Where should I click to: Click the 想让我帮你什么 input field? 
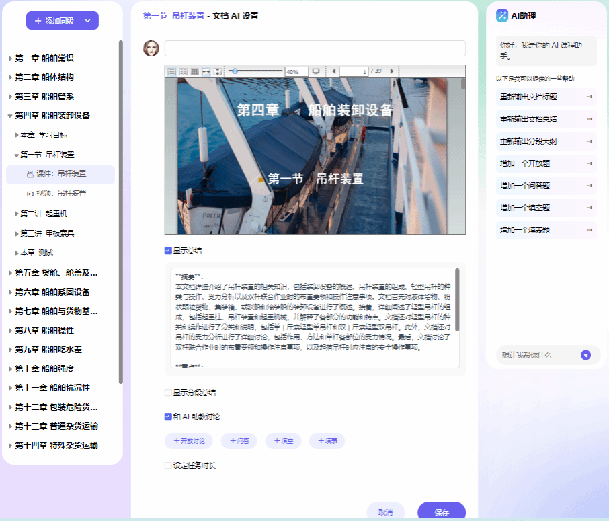(538, 355)
